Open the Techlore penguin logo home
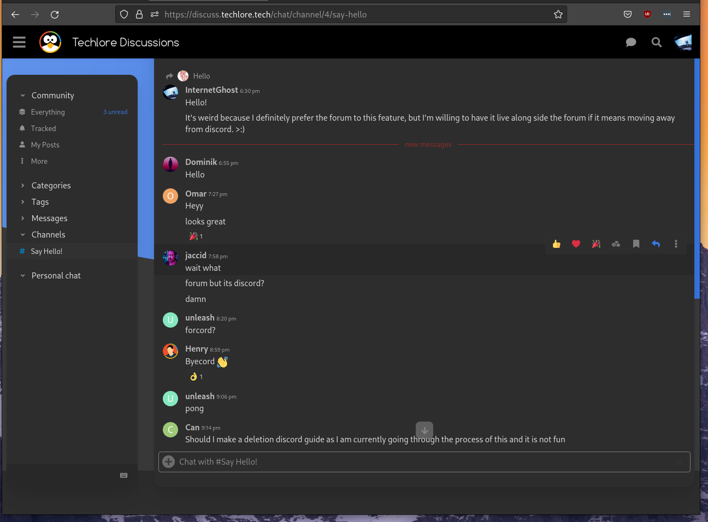Viewport: 708px width, 522px height. [50, 42]
